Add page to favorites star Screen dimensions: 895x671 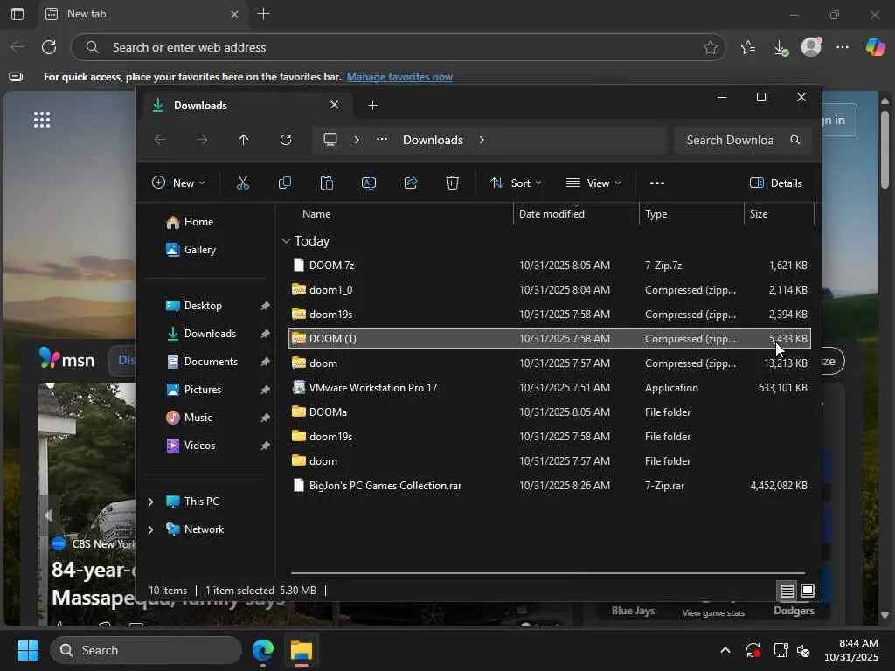711,47
